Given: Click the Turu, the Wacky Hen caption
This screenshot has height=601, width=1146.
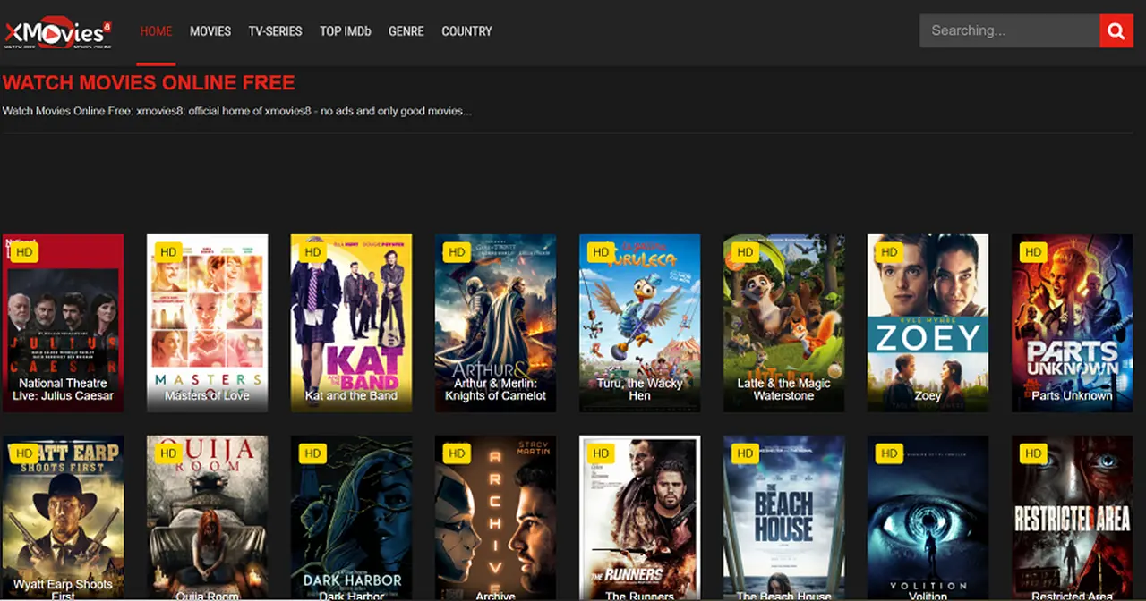Looking at the screenshot, I should 639,389.
